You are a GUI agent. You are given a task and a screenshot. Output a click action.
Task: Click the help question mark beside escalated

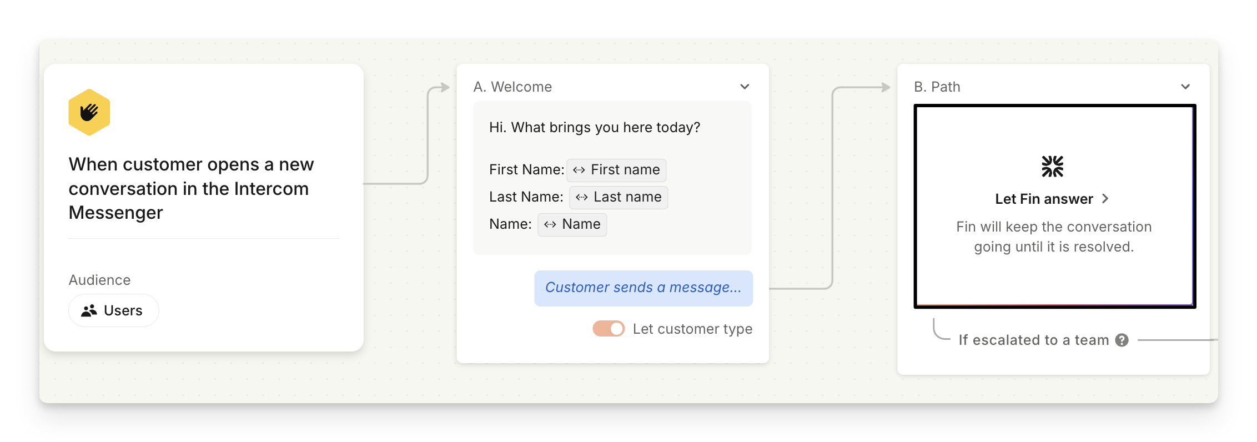coord(1122,340)
